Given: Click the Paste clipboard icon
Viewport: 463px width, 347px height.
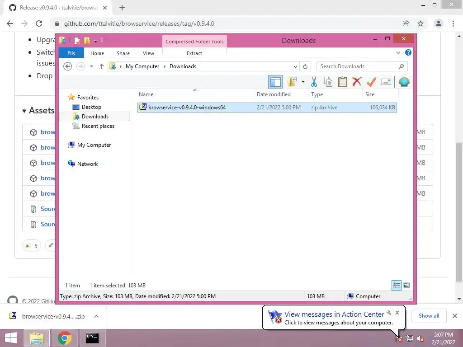Looking at the screenshot, I should (x=343, y=82).
